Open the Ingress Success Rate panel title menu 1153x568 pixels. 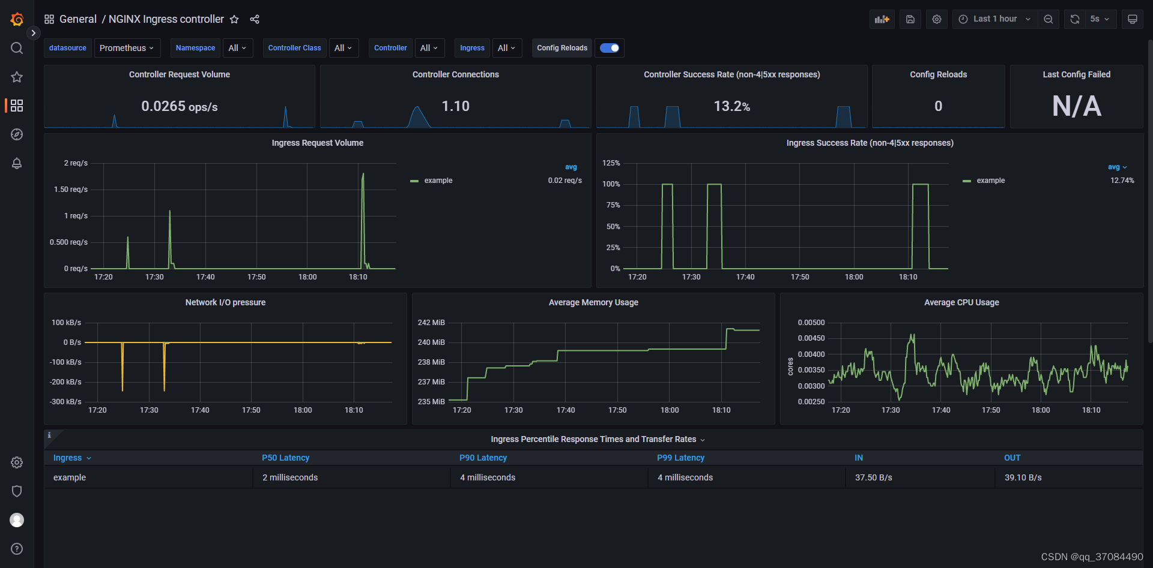click(x=870, y=143)
